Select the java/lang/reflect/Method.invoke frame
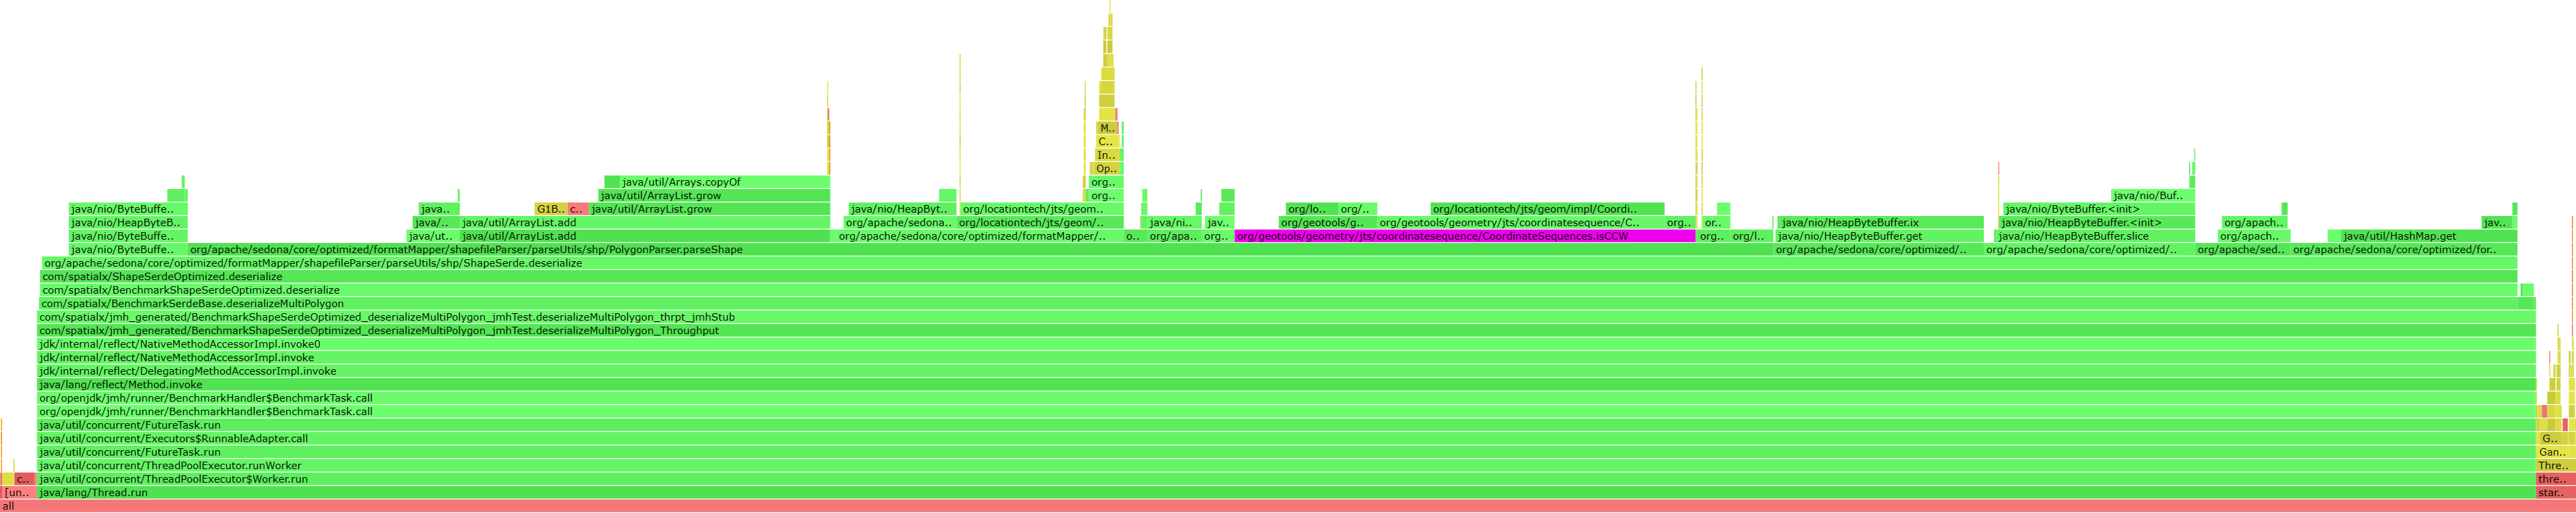The height and width of the screenshot is (513, 2576). 1286,385
